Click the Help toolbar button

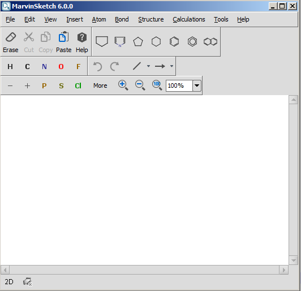click(82, 42)
